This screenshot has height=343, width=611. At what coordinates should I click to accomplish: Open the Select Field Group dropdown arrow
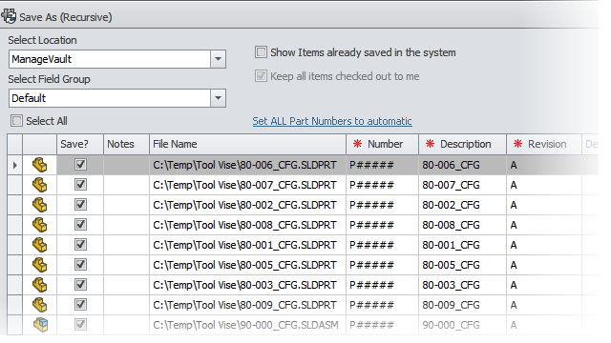click(x=219, y=98)
